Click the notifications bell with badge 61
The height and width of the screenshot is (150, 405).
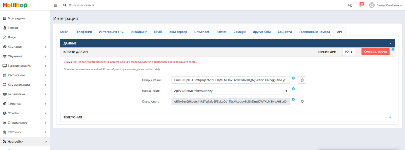361,5
